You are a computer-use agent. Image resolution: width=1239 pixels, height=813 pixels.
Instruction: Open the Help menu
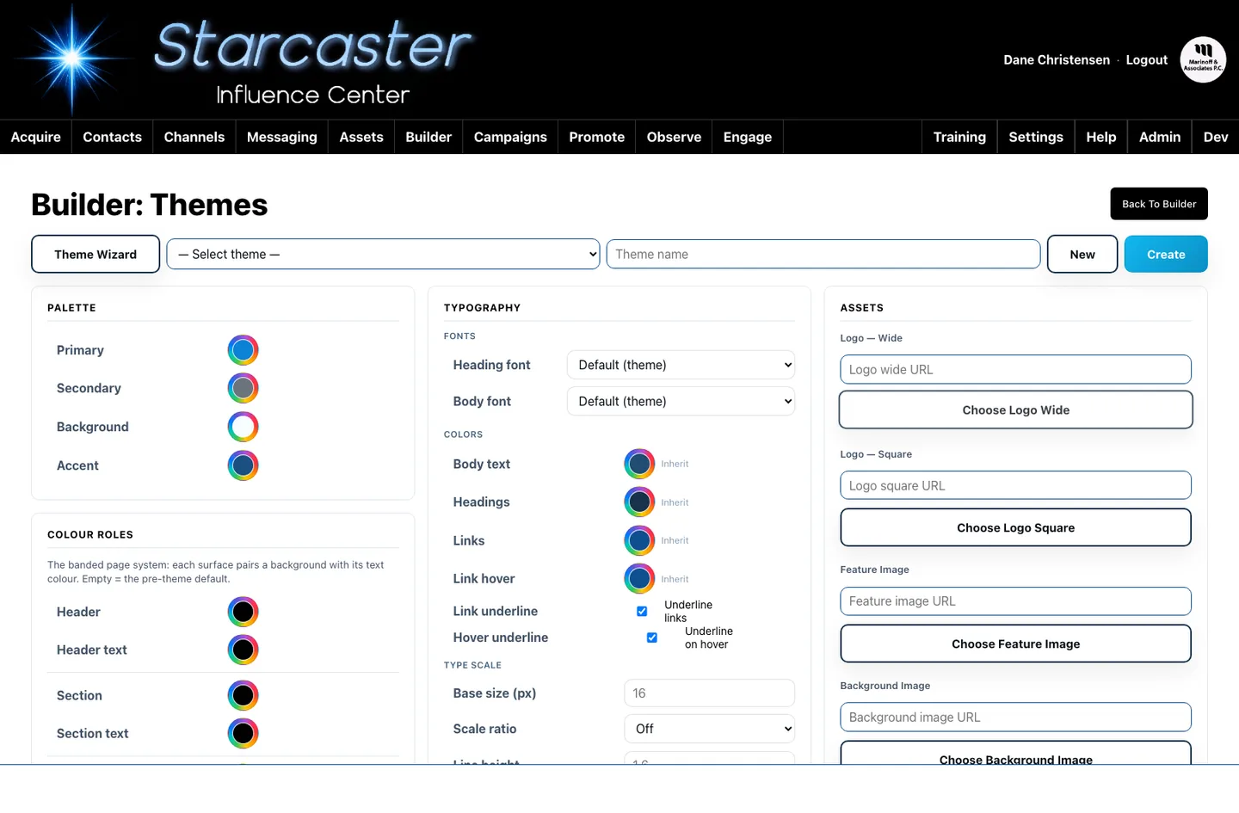click(x=1101, y=137)
